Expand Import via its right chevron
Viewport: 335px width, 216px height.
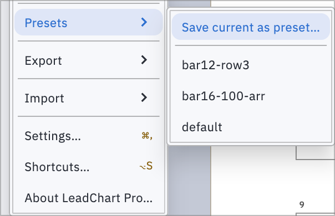tap(144, 98)
